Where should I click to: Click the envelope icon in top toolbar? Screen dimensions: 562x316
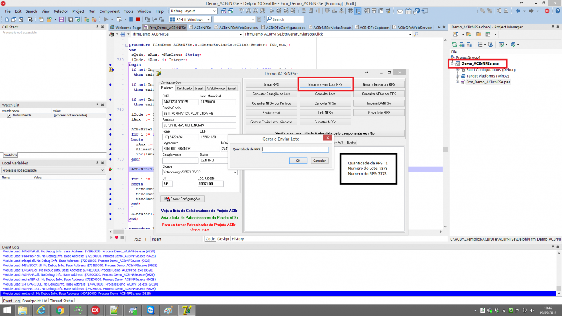(400, 11)
